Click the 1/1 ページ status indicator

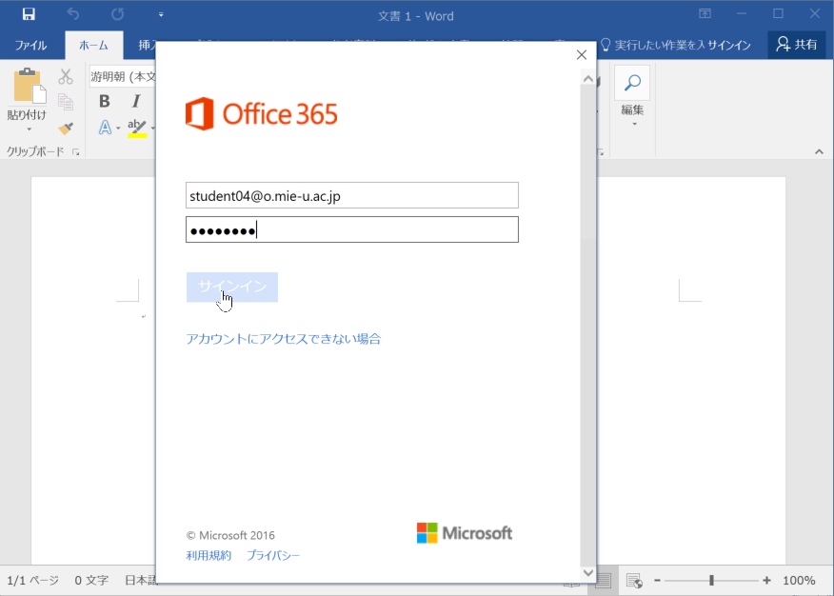(32, 580)
